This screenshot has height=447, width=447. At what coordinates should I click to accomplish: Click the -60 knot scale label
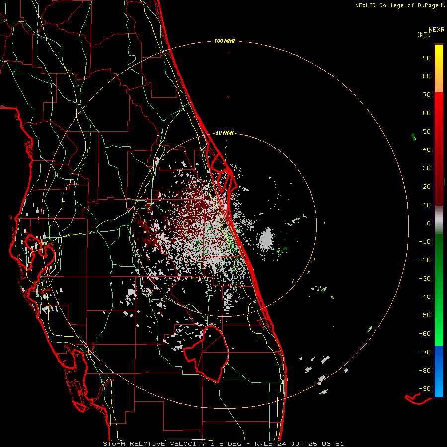(x=425, y=334)
